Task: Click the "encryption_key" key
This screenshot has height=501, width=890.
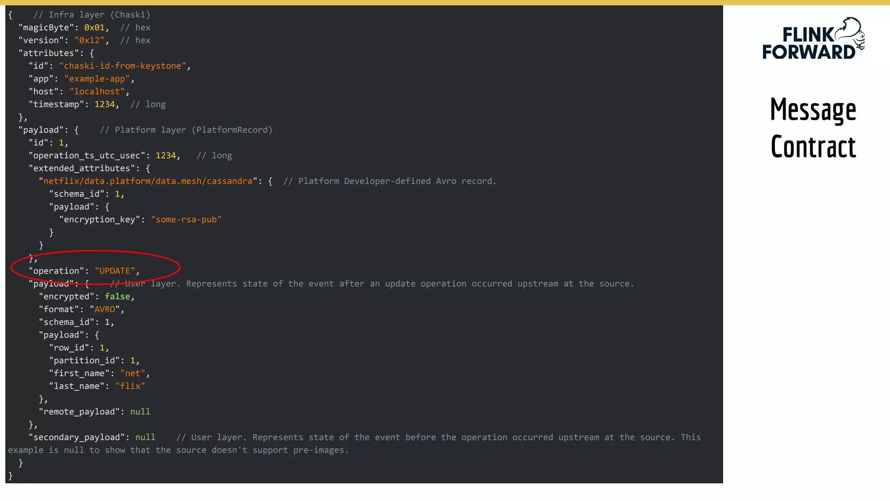Action: click(100, 220)
